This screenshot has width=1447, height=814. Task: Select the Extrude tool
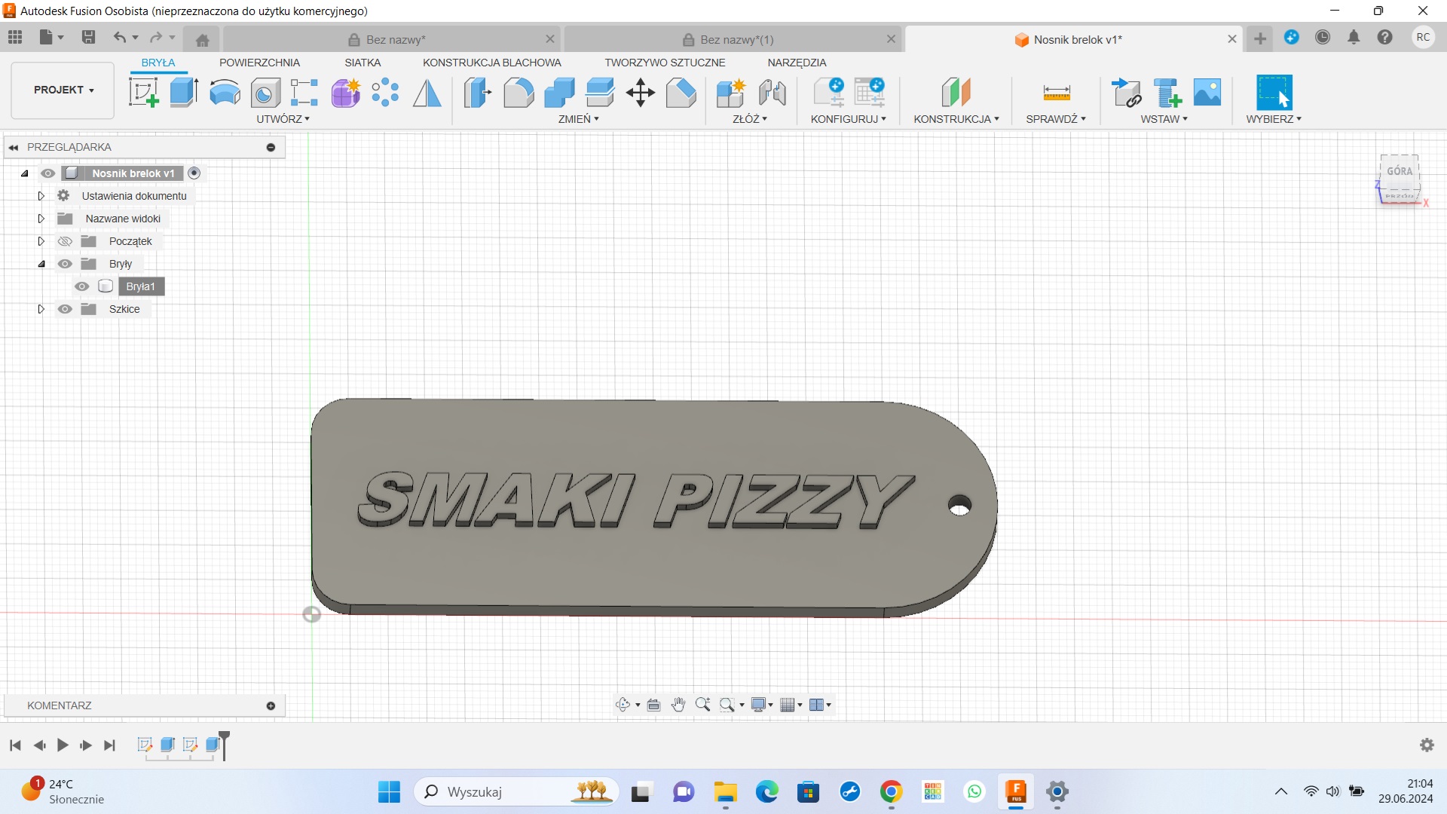184,92
